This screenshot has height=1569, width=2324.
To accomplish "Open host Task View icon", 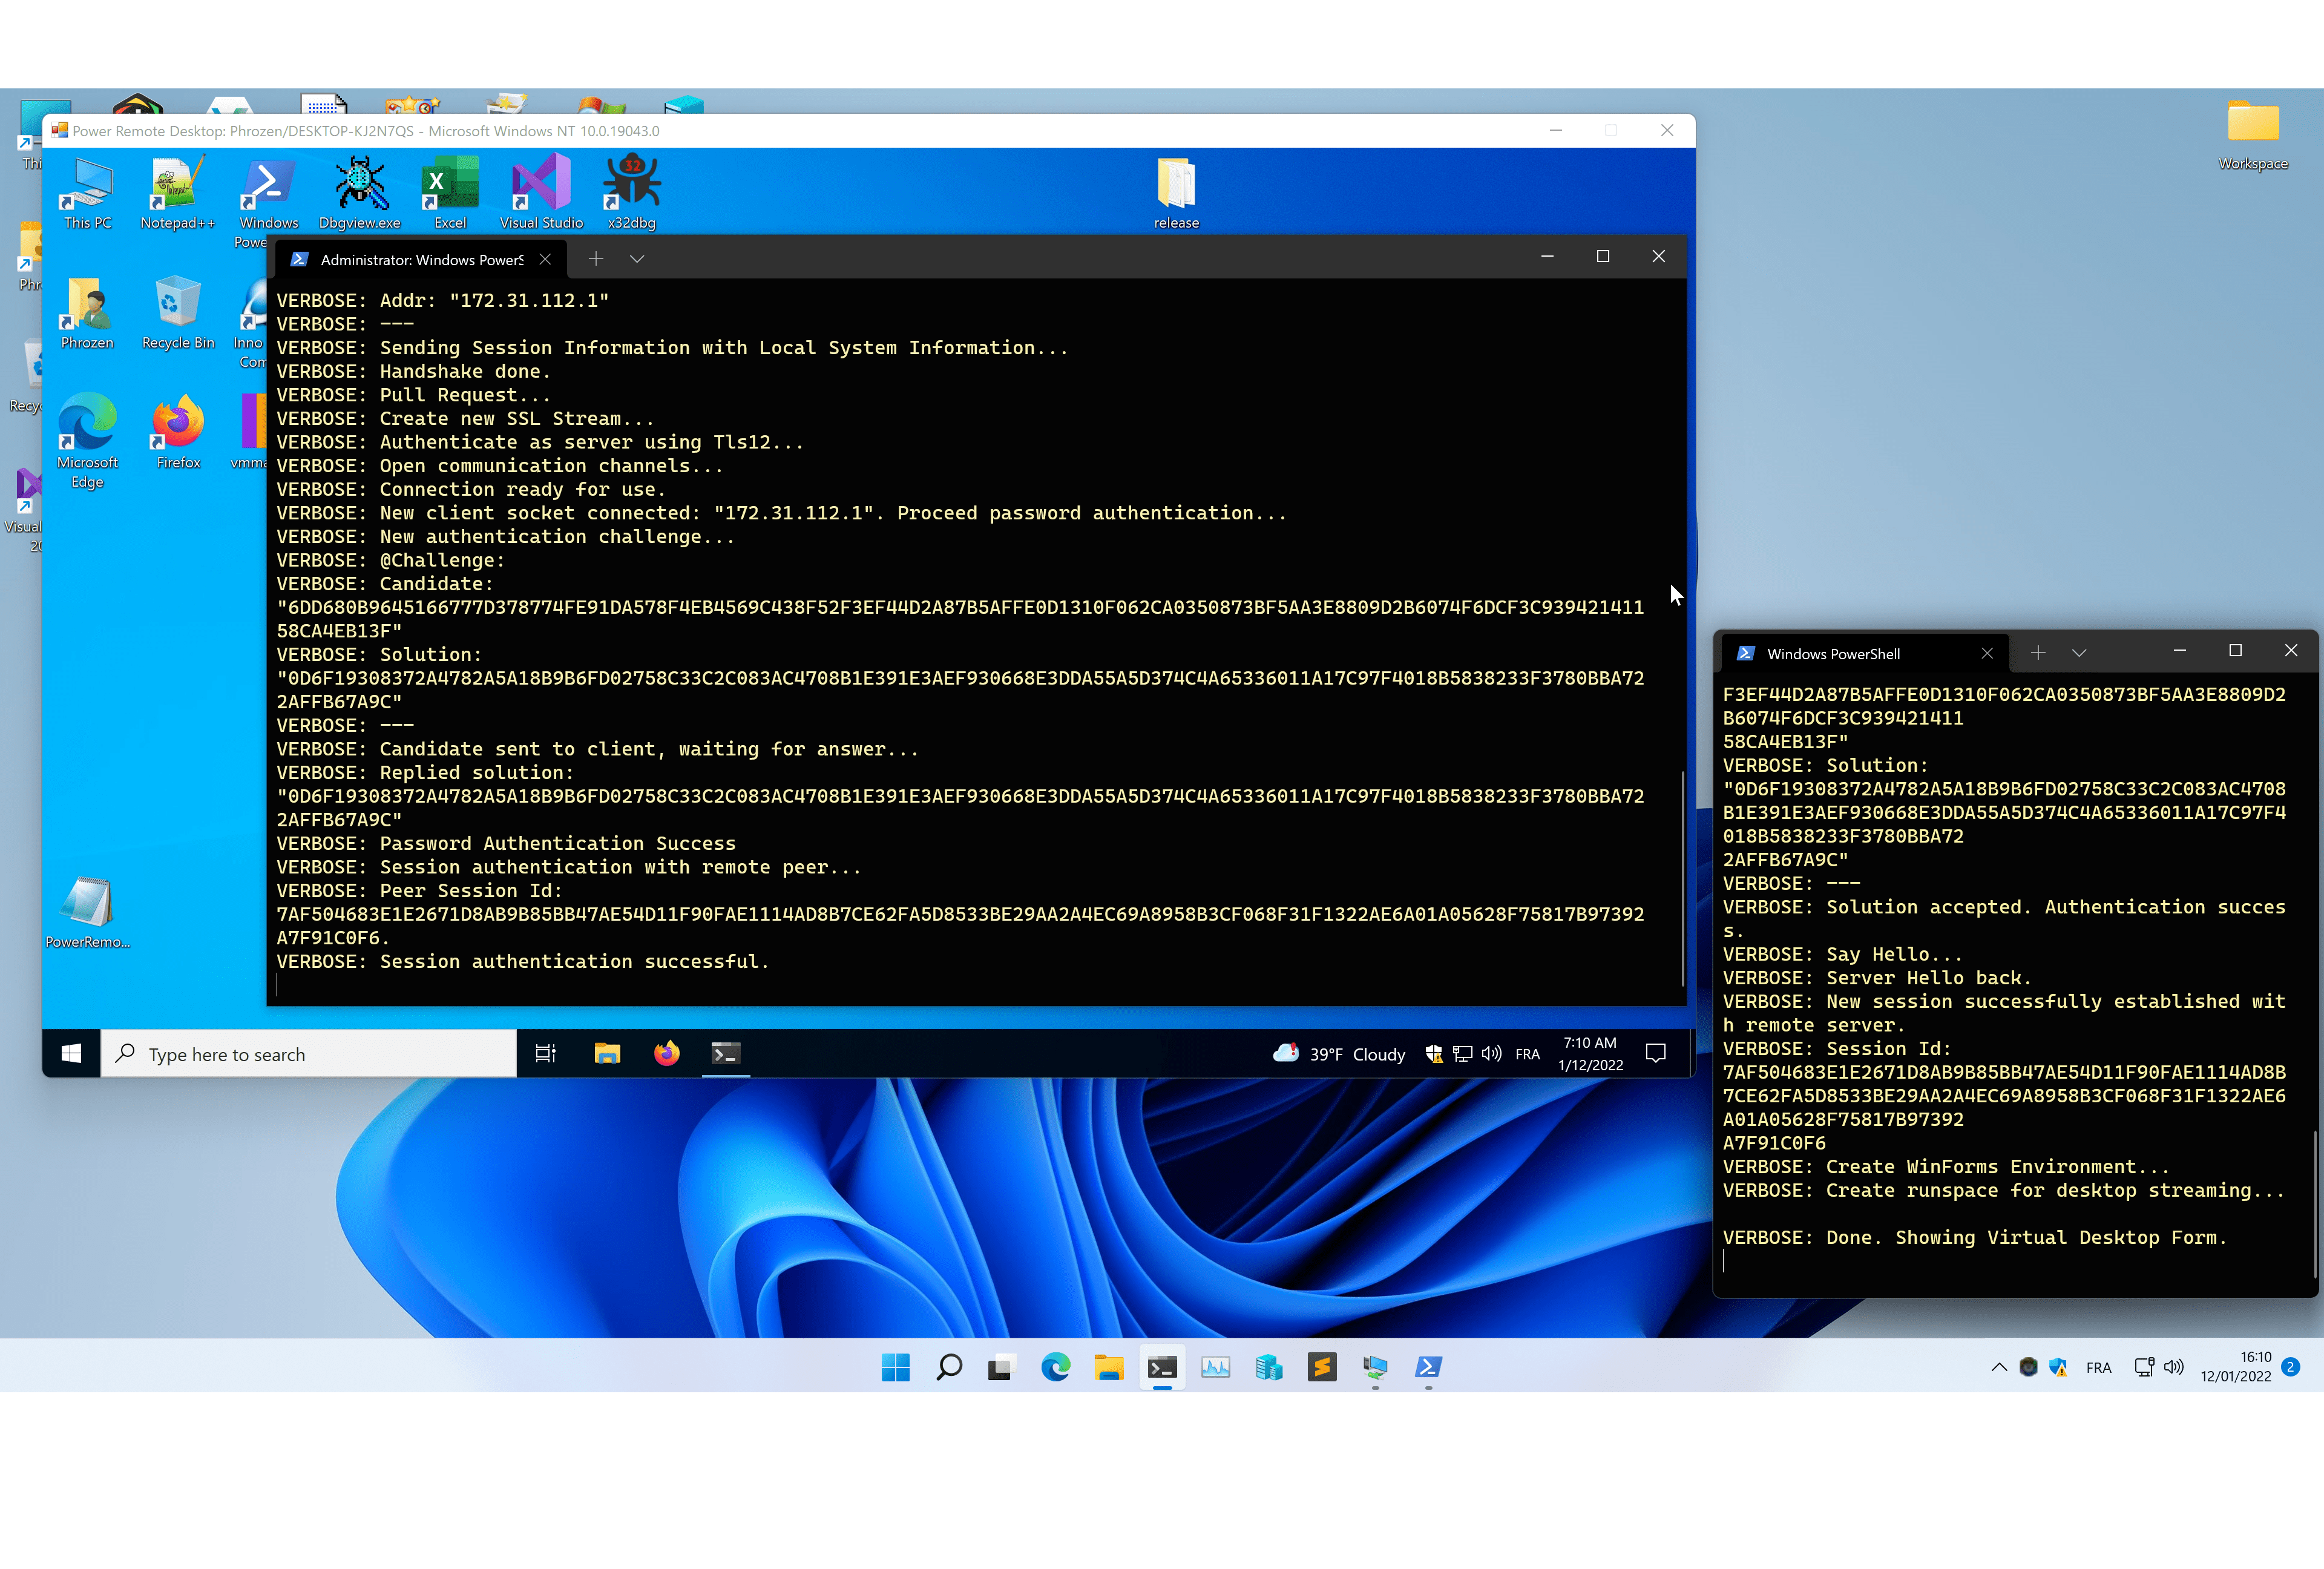I will coord(1001,1367).
